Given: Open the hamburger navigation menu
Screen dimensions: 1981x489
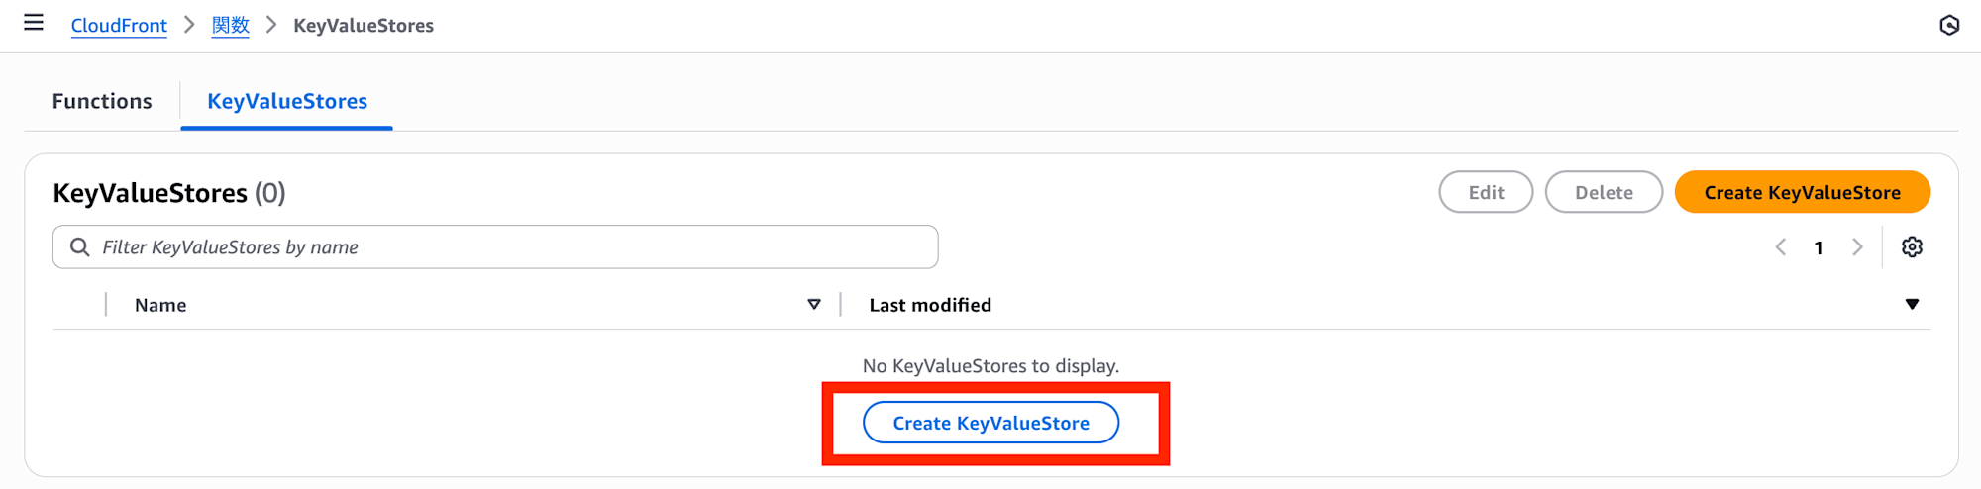Looking at the screenshot, I should point(34,23).
